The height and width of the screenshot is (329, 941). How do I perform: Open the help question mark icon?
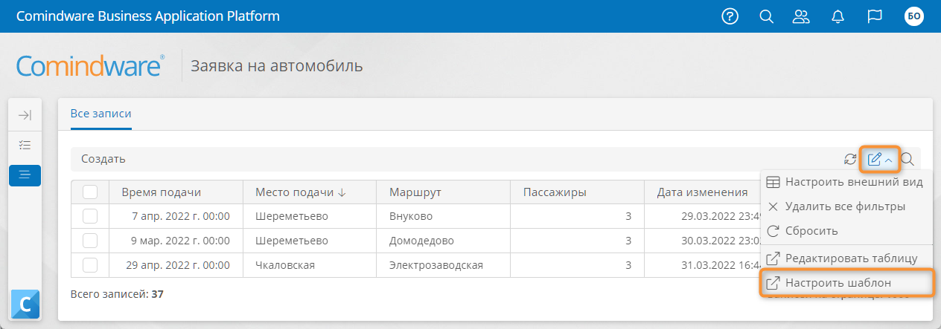tap(730, 16)
